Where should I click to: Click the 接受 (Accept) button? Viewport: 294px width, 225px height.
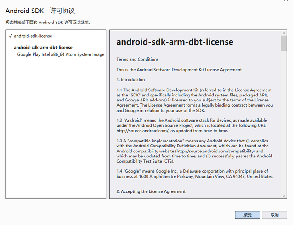247,215
